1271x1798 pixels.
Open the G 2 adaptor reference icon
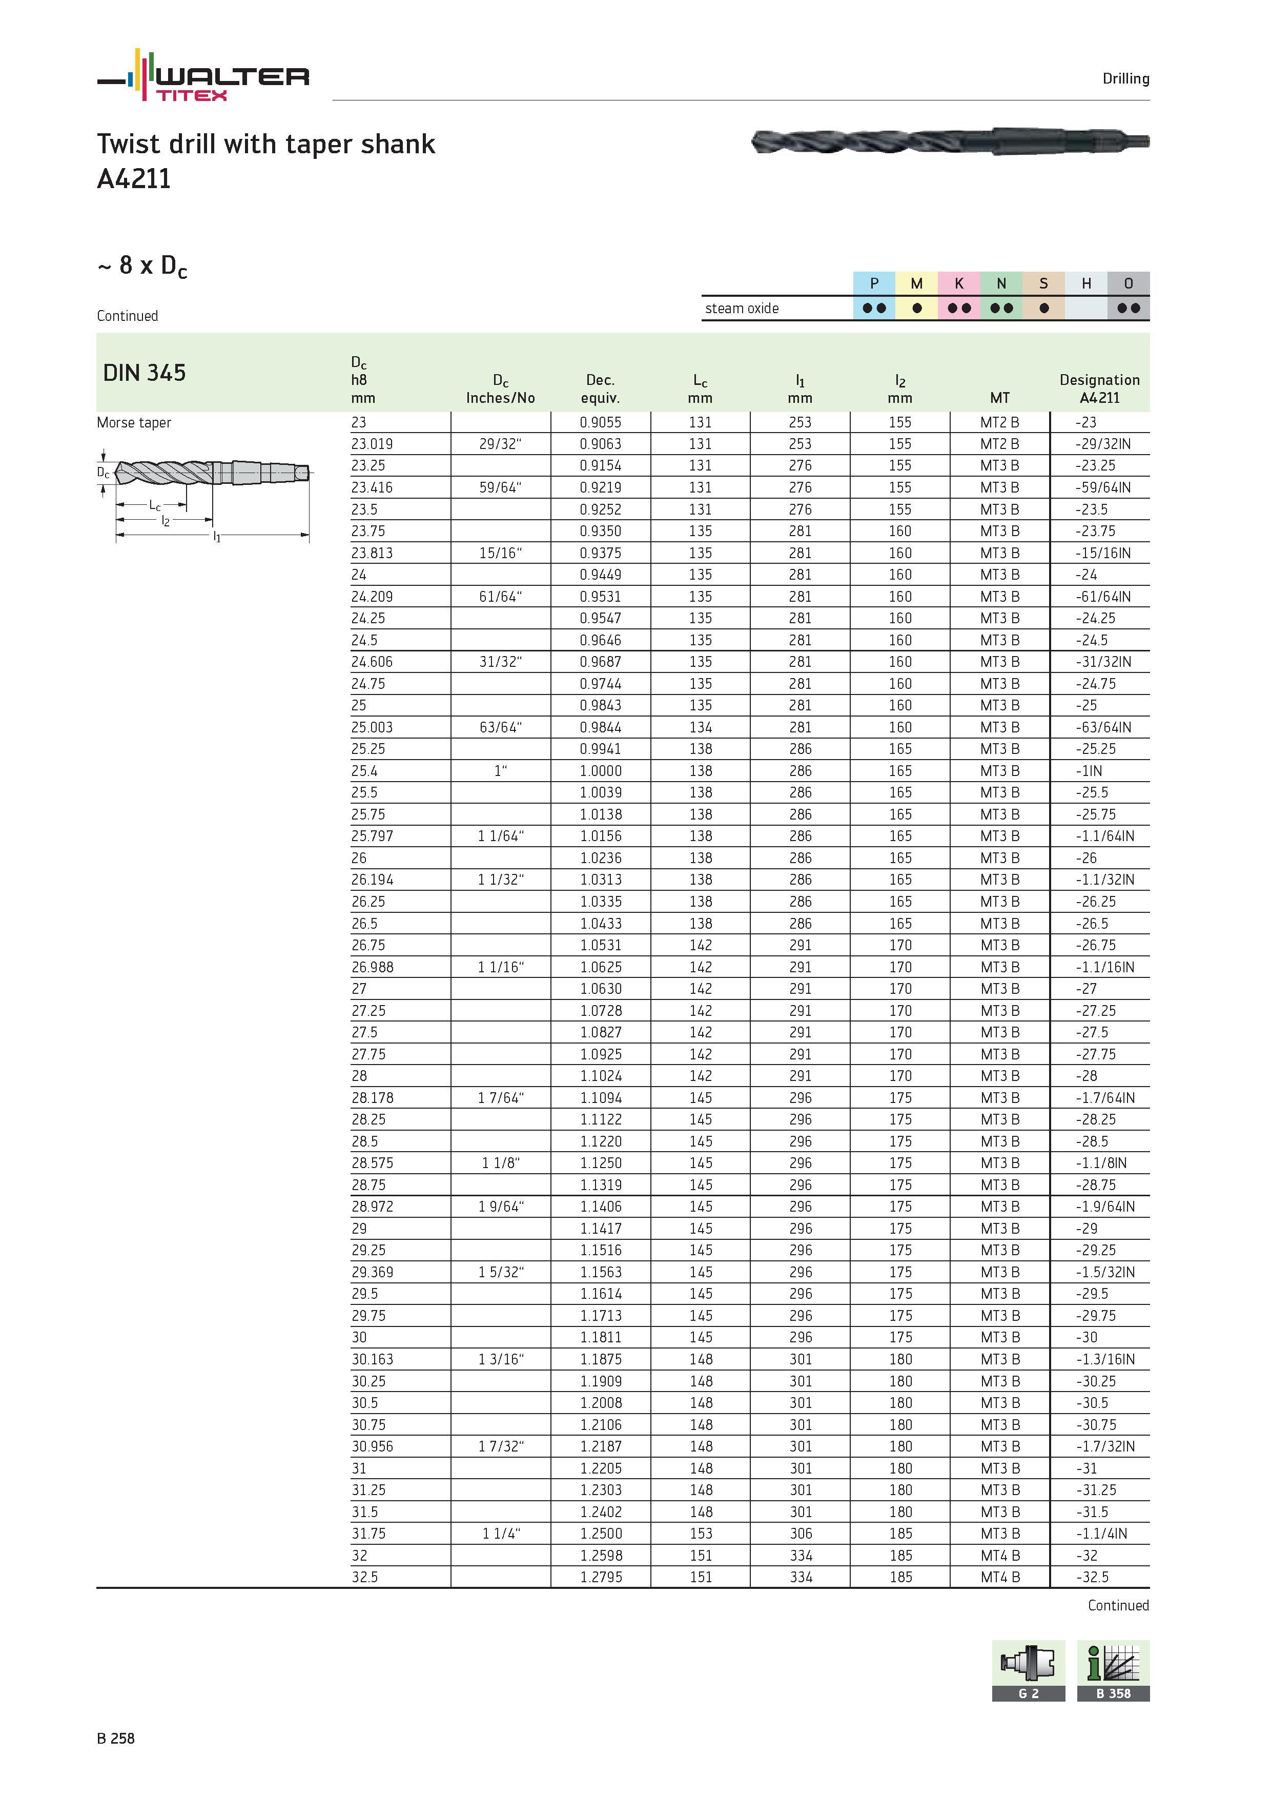click(x=1028, y=1671)
